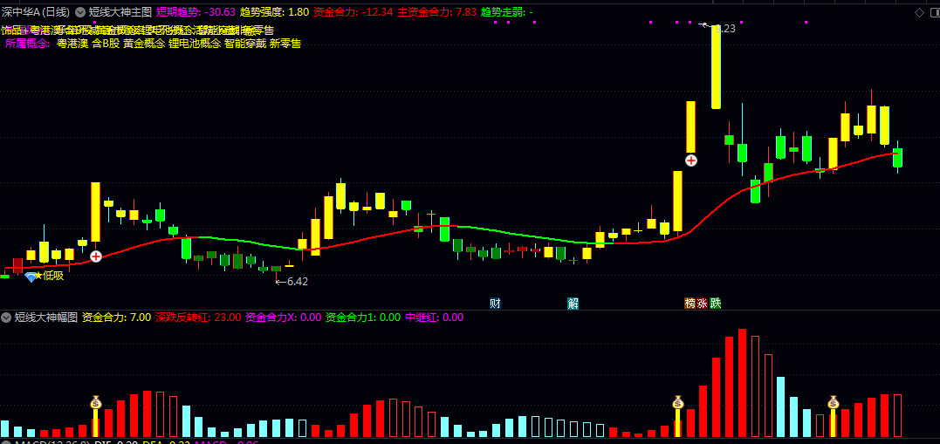Open the 锂电池概念 concept tag
Image resolution: width=940 pixels, height=444 pixels.
195,43
